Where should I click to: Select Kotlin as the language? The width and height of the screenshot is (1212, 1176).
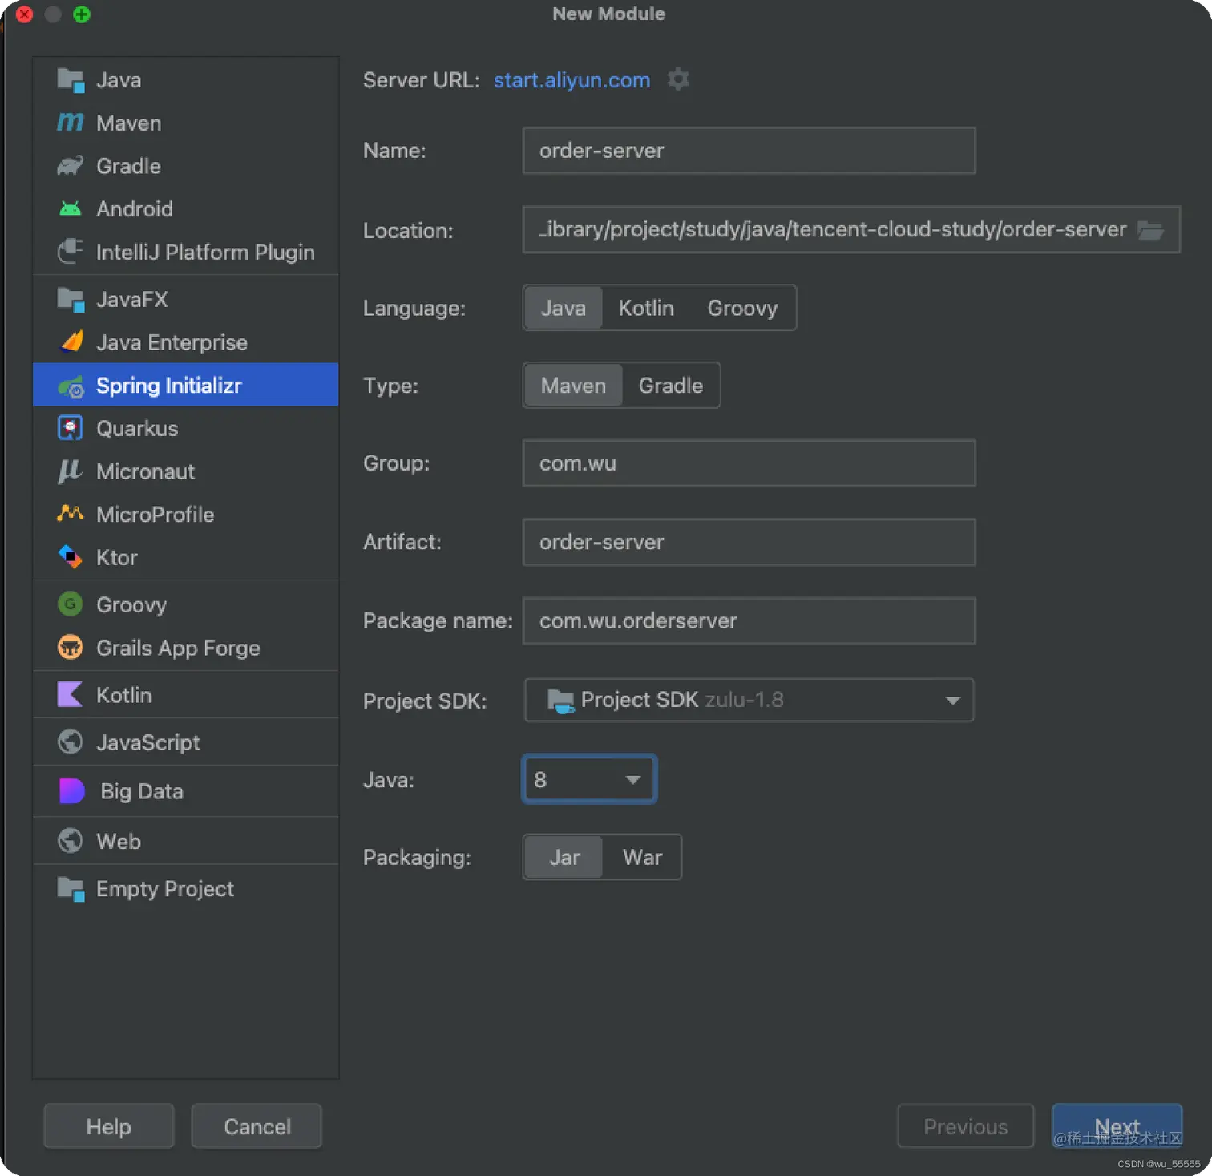[x=646, y=308]
